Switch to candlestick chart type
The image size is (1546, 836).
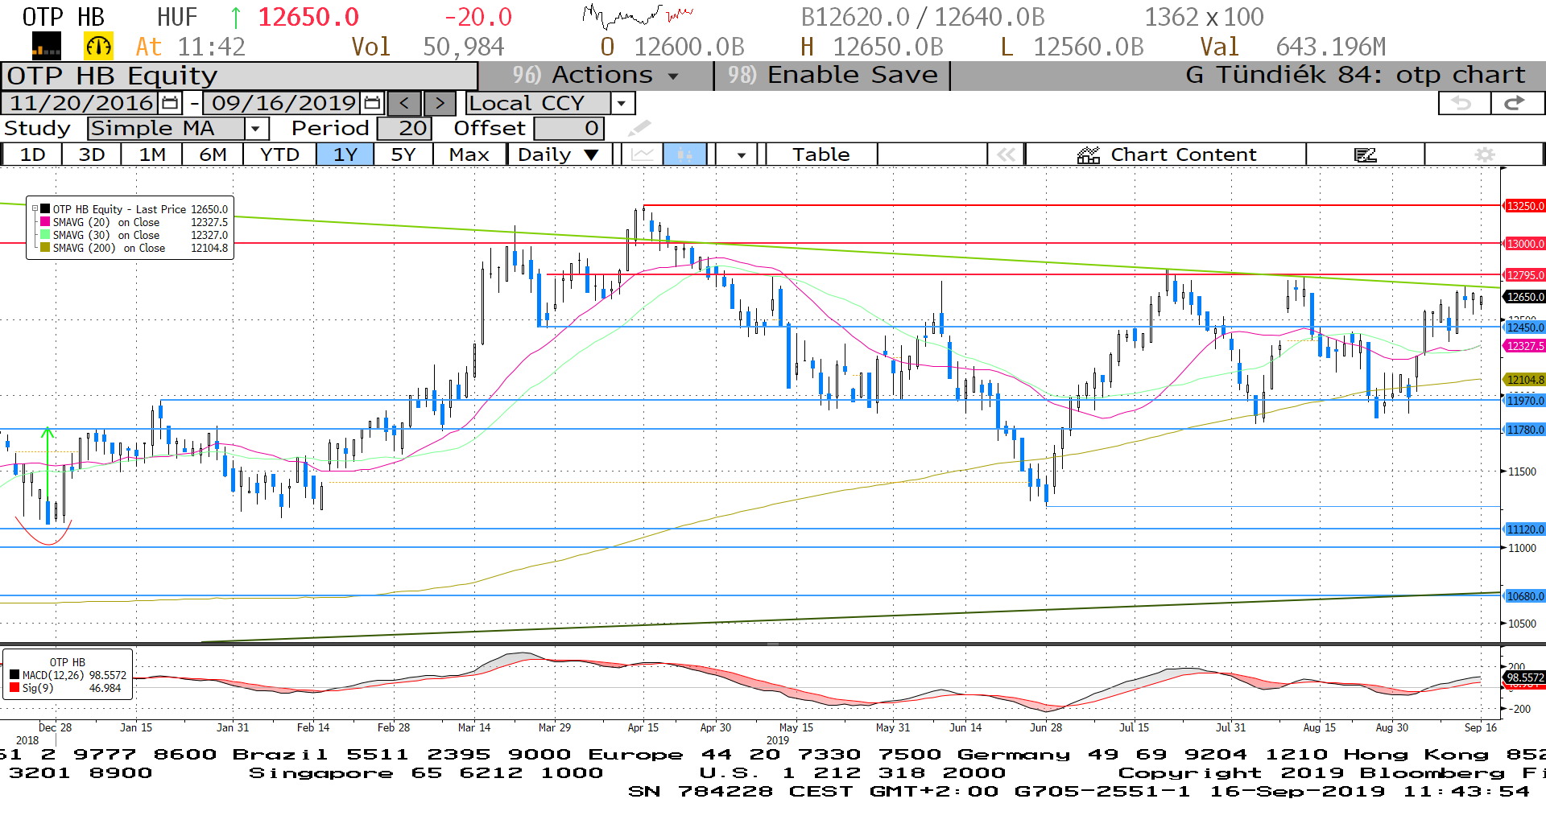pyautogui.click(x=684, y=154)
